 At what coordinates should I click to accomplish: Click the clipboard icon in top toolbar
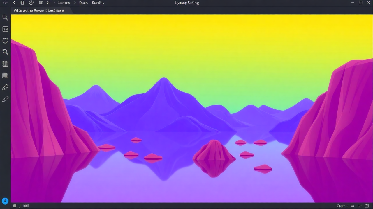[x=22, y=3]
